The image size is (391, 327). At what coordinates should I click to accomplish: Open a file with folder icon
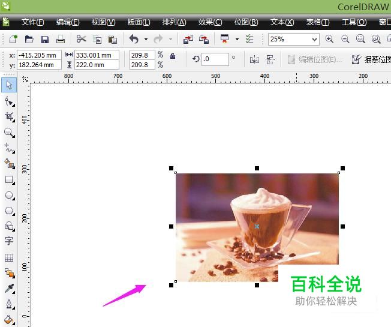29,39
